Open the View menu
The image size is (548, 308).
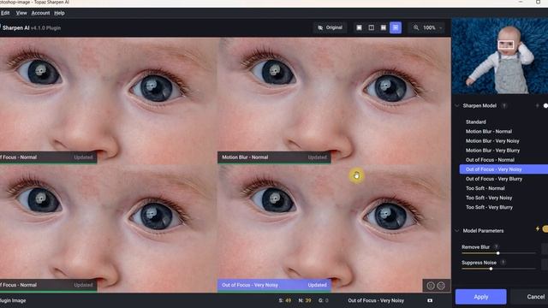[x=21, y=13]
